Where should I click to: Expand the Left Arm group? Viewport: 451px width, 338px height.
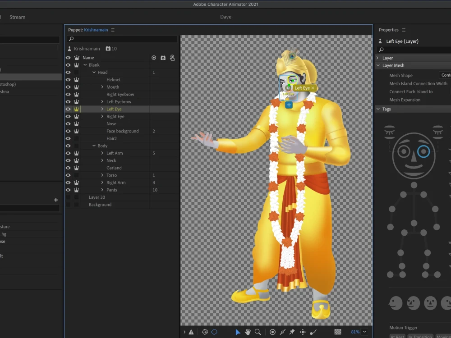click(102, 153)
